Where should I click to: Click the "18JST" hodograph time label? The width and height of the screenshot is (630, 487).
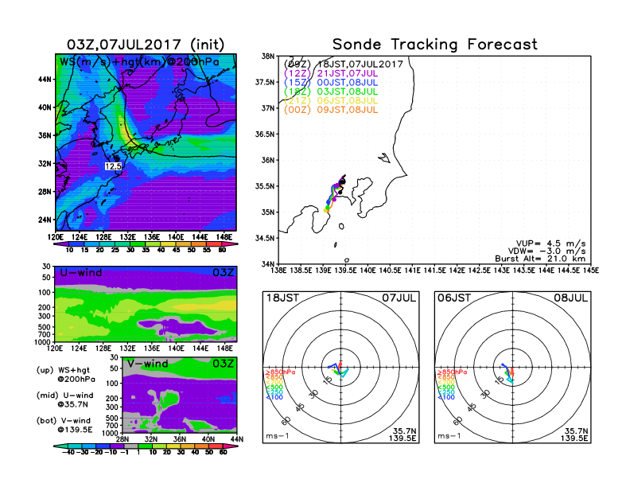pyautogui.click(x=282, y=298)
